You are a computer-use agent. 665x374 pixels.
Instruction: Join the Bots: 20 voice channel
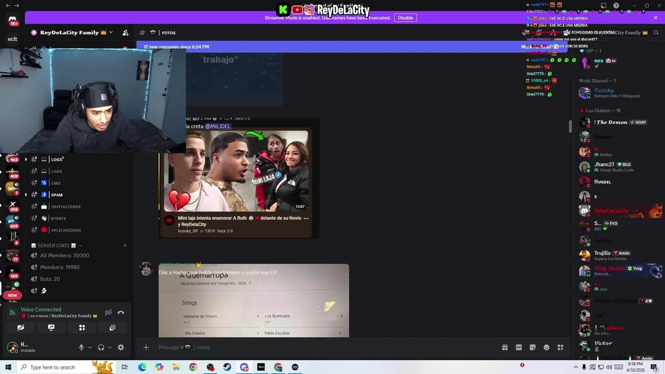pyautogui.click(x=78, y=279)
